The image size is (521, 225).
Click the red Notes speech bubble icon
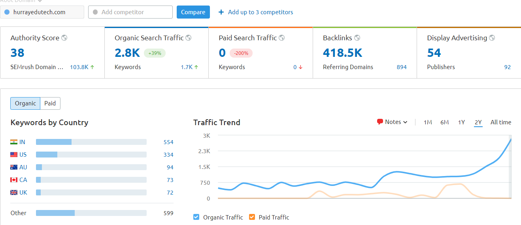coord(380,122)
